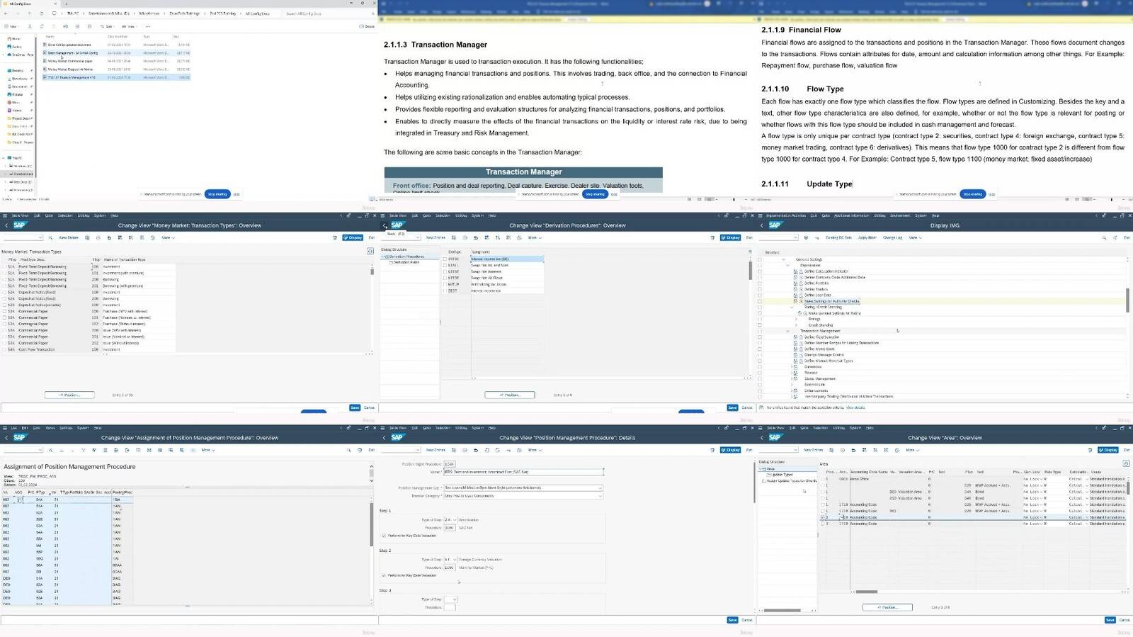Image resolution: width=1133 pixels, height=637 pixels.
Task: Click Delete icon in Derivation Procedures toolbar
Action: pos(465,238)
